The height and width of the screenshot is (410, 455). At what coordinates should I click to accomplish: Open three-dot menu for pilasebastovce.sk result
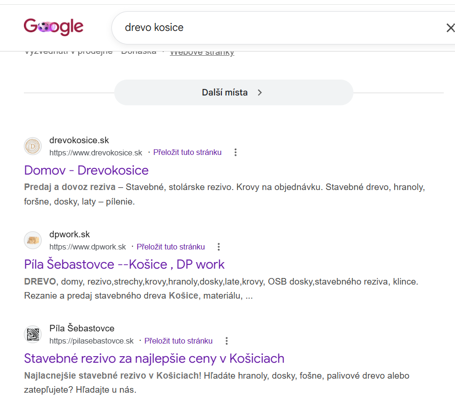227,341
